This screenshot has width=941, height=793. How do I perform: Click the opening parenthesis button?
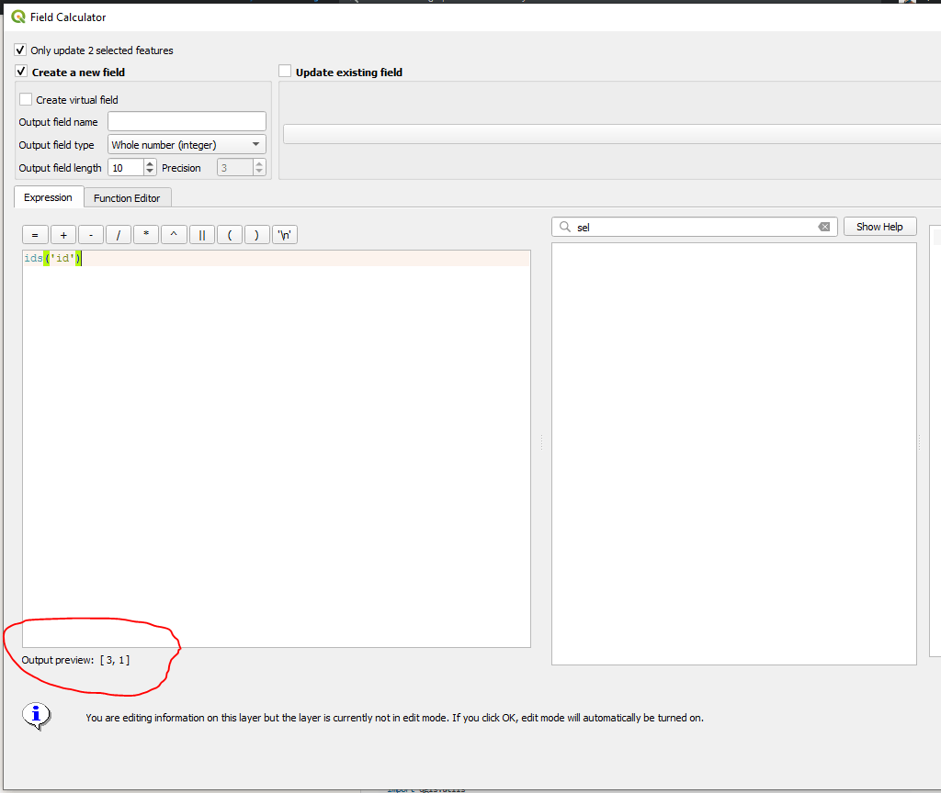coord(229,234)
